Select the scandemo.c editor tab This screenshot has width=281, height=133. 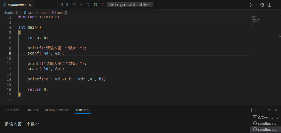pyautogui.click(x=17, y=5)
